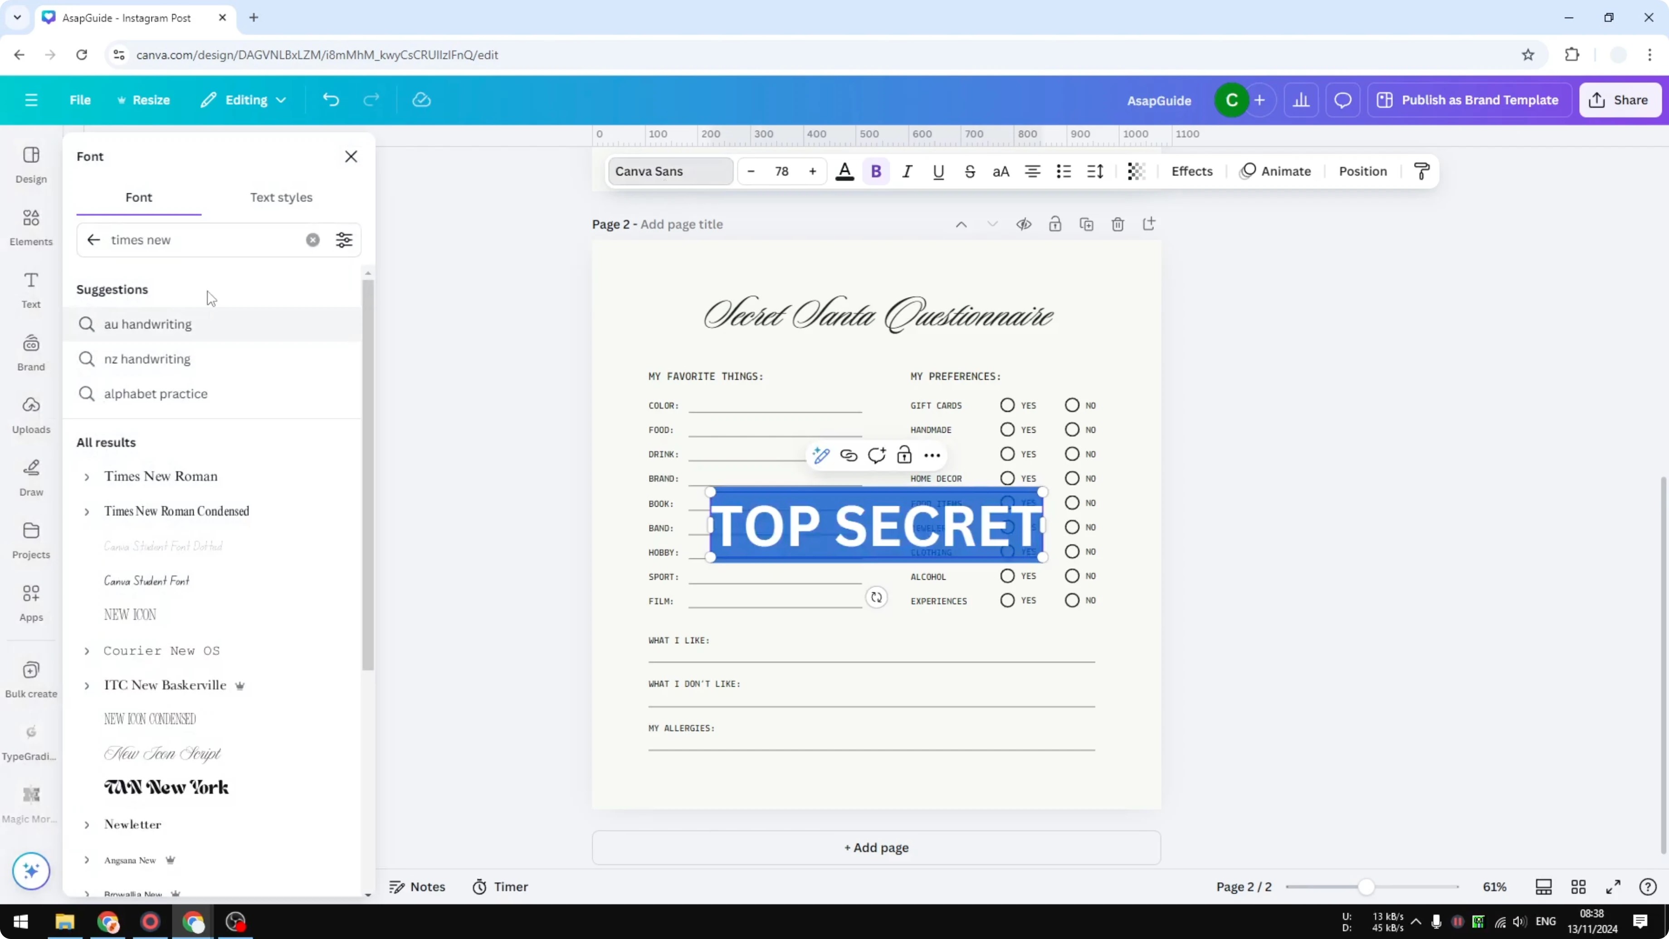
Task: Open the Notes panel at bottom
Action: (418, 887)
